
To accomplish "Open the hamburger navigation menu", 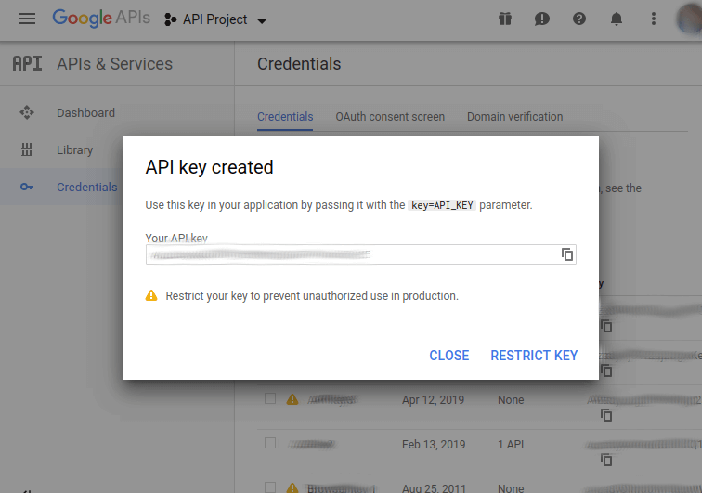I will tap(27, 19).
